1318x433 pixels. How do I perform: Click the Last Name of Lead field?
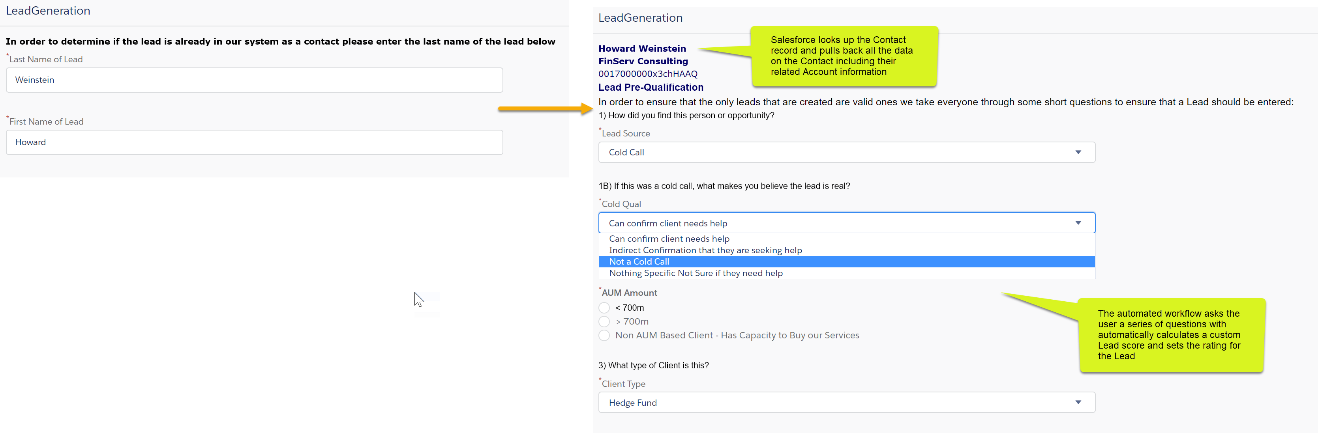254,80
